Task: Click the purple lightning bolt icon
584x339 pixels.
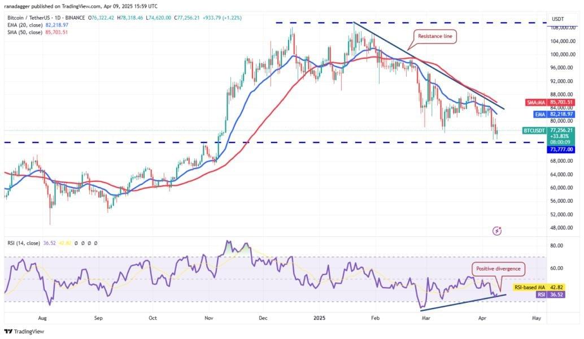Action: click(x=497, y=231)
